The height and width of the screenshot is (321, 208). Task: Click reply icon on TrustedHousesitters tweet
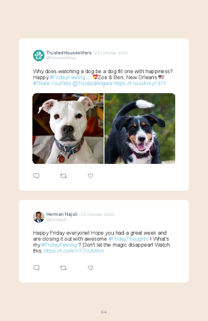(36, 176)
